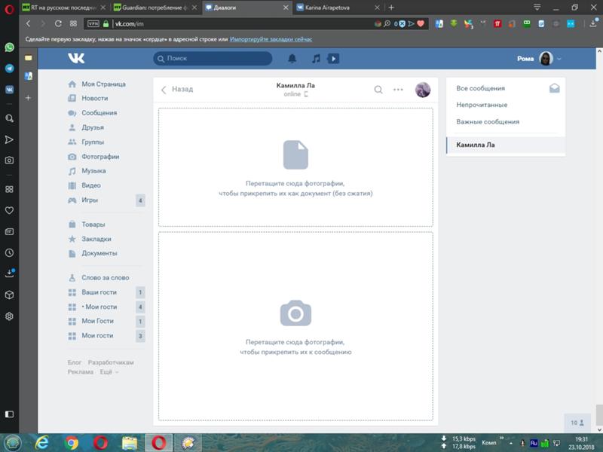Viewport: 603px width, 452px height.
Task: Open history clock in Opera sidebar
Action: 9,253
